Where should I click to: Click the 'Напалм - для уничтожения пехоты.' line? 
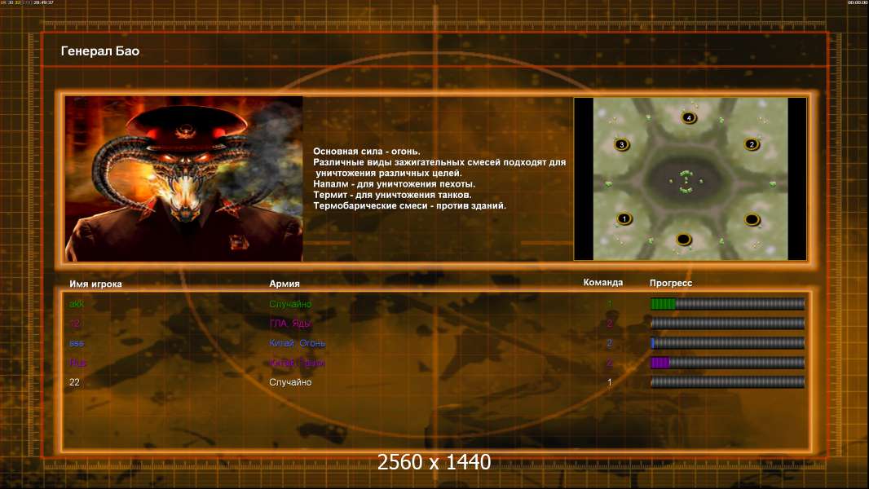pos(394,184)
